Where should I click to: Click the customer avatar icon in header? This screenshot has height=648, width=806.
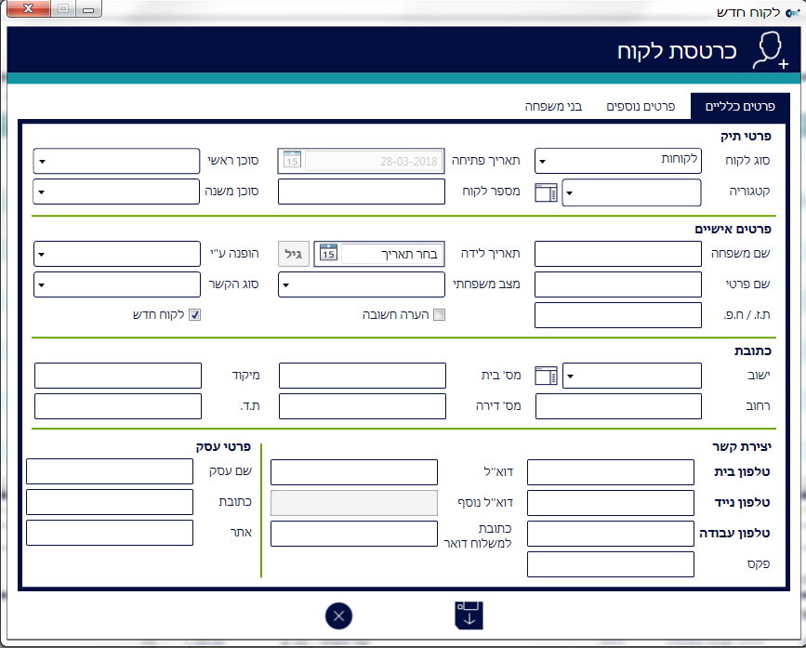[x=770, y=50]
